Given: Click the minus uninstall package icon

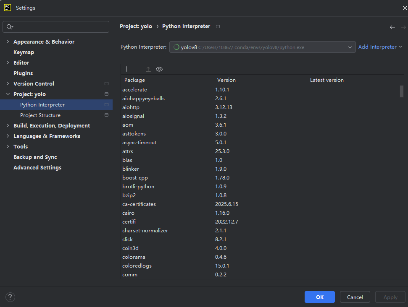Looking at the screenshot, I should (137, 69).
